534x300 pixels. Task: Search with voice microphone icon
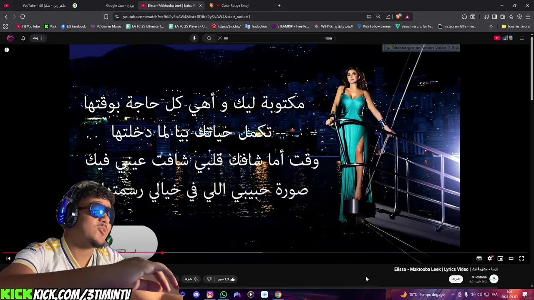click(194, 38)
